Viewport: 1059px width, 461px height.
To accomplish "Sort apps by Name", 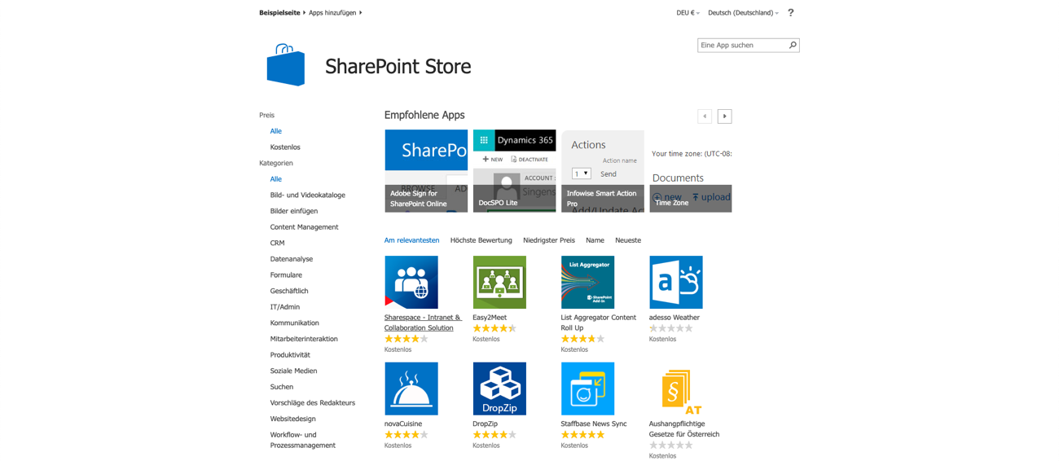I will (595, 240).
